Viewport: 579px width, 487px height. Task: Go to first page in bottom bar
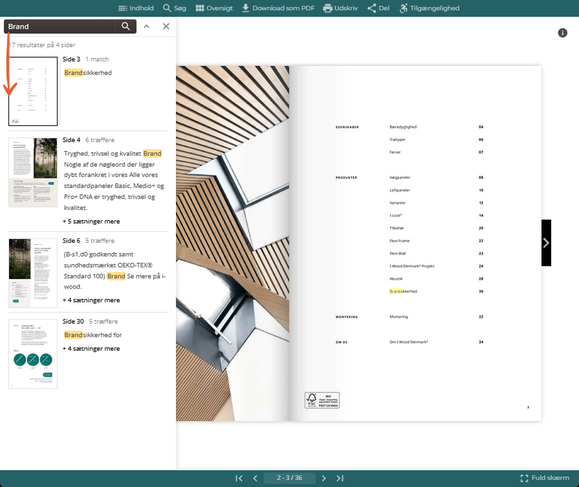click(239, 478)
